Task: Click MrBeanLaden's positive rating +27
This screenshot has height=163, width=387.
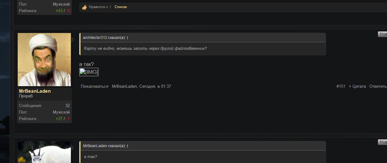Action: click(59, 119)
